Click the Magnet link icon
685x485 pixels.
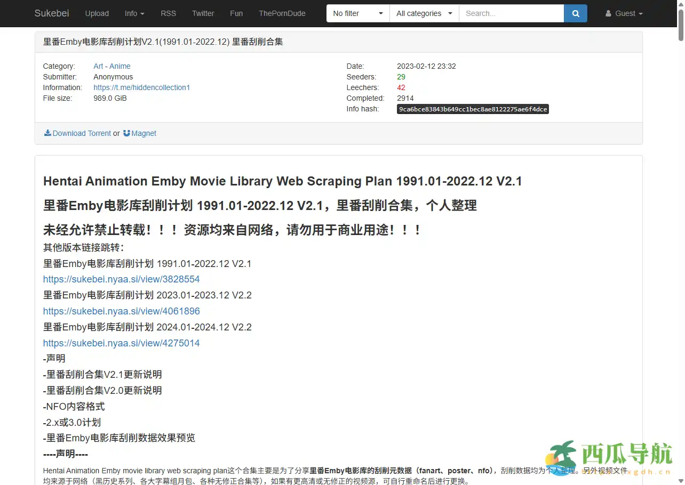pyautogui.click(x=126, y=133)
